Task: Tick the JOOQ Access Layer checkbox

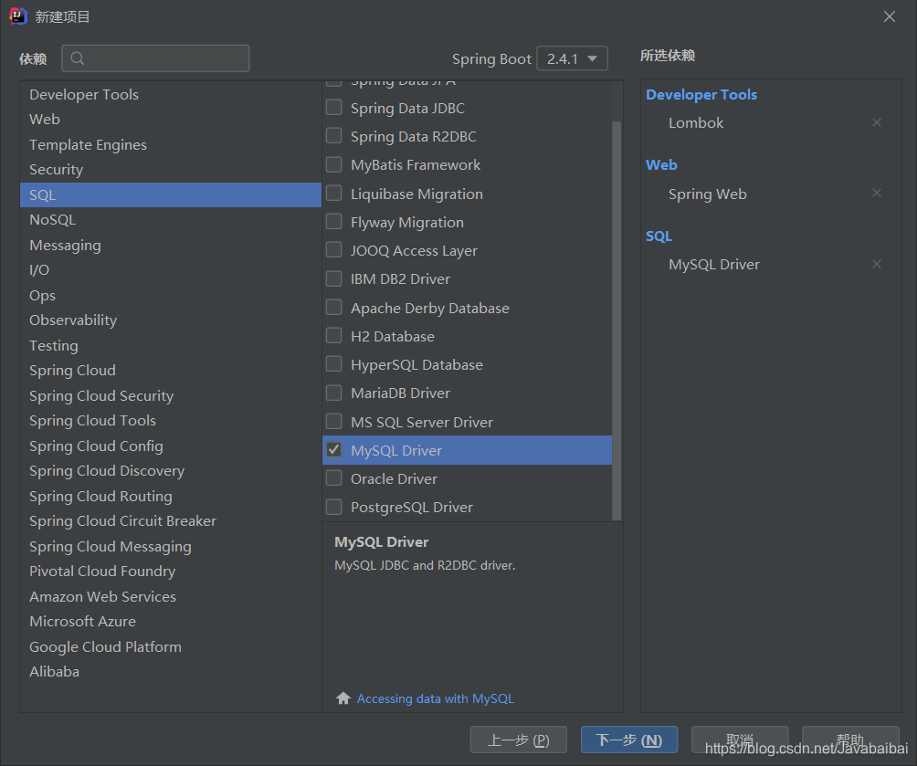Action: 334,249
